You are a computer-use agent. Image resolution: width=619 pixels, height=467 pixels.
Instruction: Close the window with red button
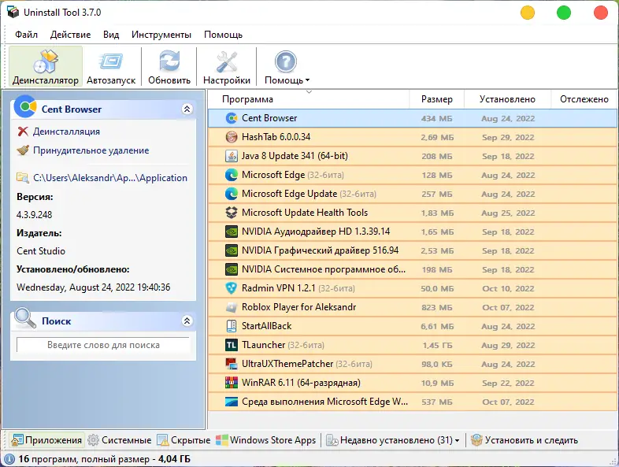(601, 13)
